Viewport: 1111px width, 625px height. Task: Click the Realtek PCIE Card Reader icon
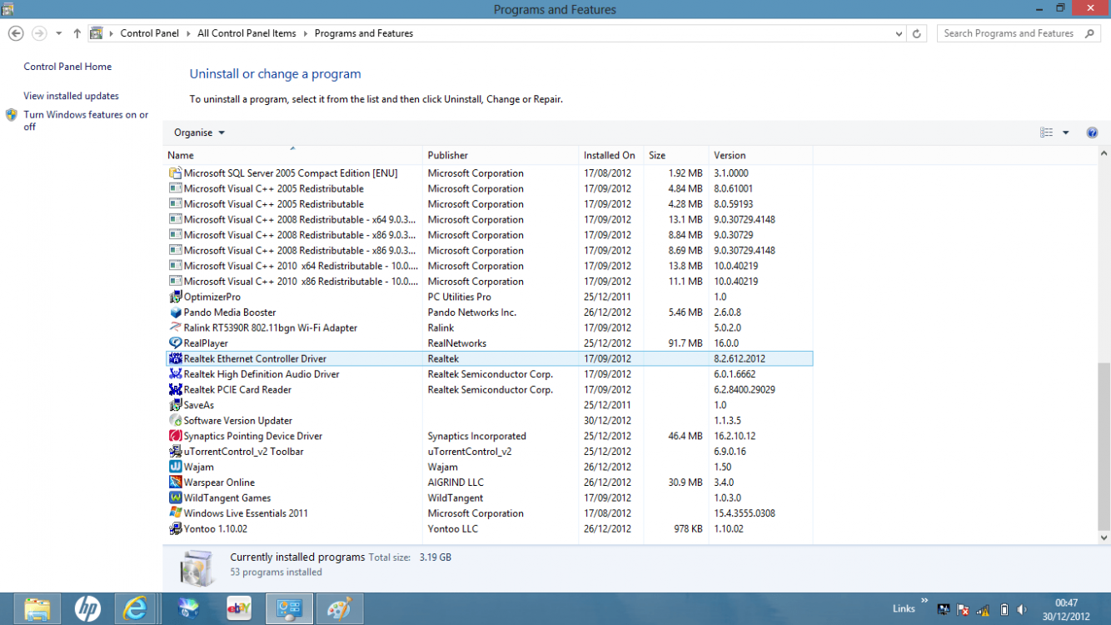175,389
